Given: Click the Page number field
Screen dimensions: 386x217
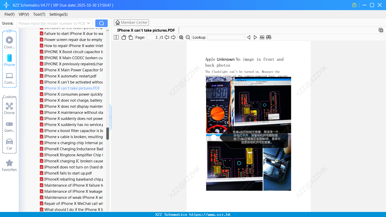Looking at the screenshot, I should [153, 37].
